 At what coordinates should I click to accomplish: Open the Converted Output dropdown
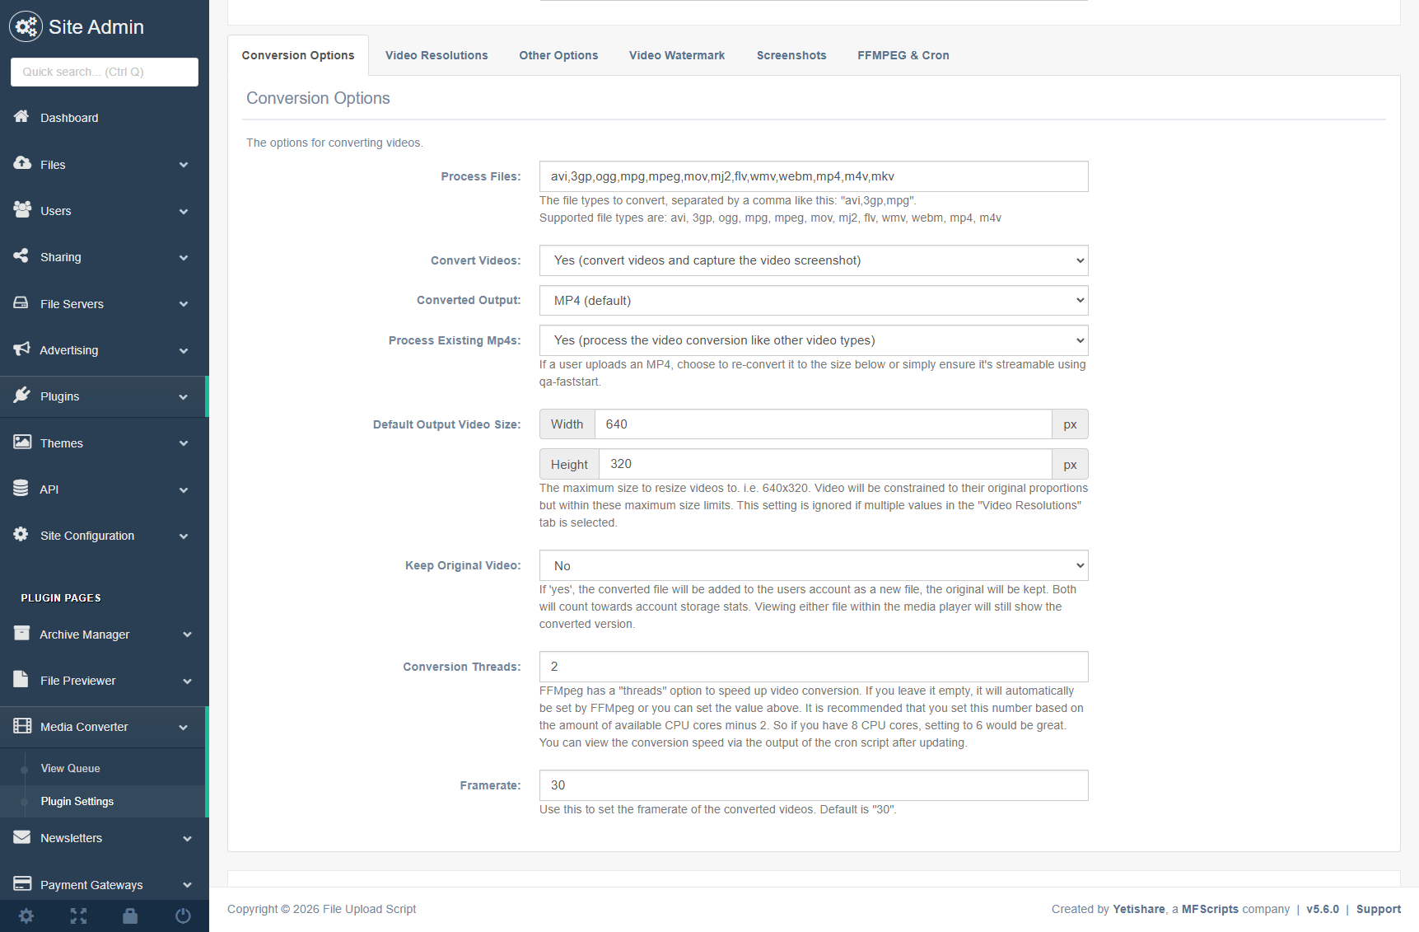[x=813, y=301]
